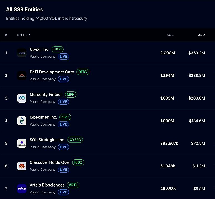Click the CYFRD ticker badge
The image size is (215, 199).
tap(75, 140)
